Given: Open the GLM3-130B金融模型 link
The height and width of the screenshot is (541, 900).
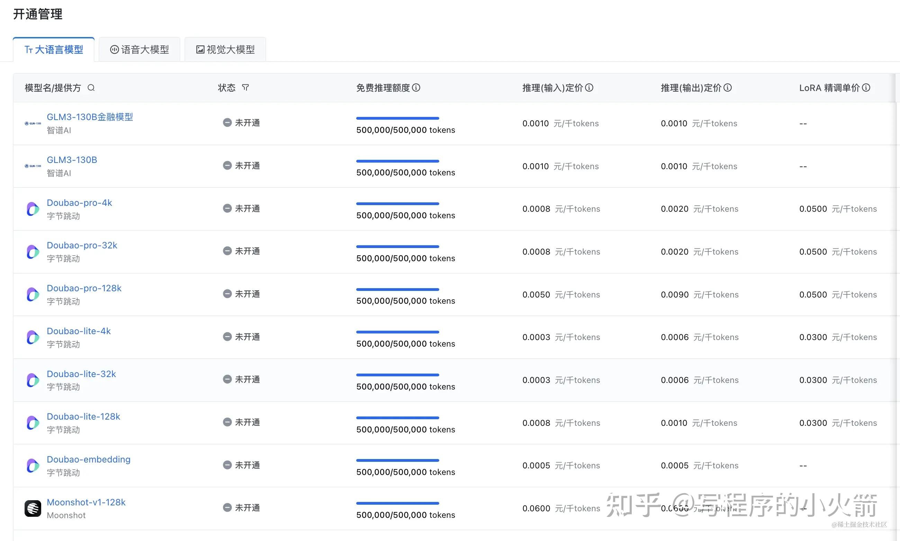Looking at the screenshot, I should pyautogui.click(x=90, y=117).
